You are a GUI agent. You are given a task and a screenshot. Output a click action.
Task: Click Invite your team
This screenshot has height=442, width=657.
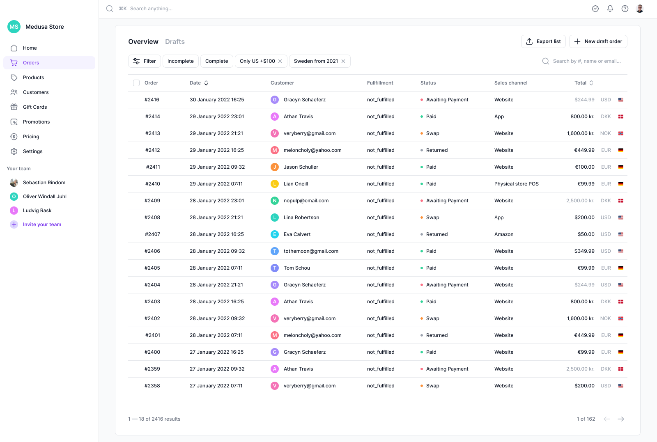coord(42,224)
